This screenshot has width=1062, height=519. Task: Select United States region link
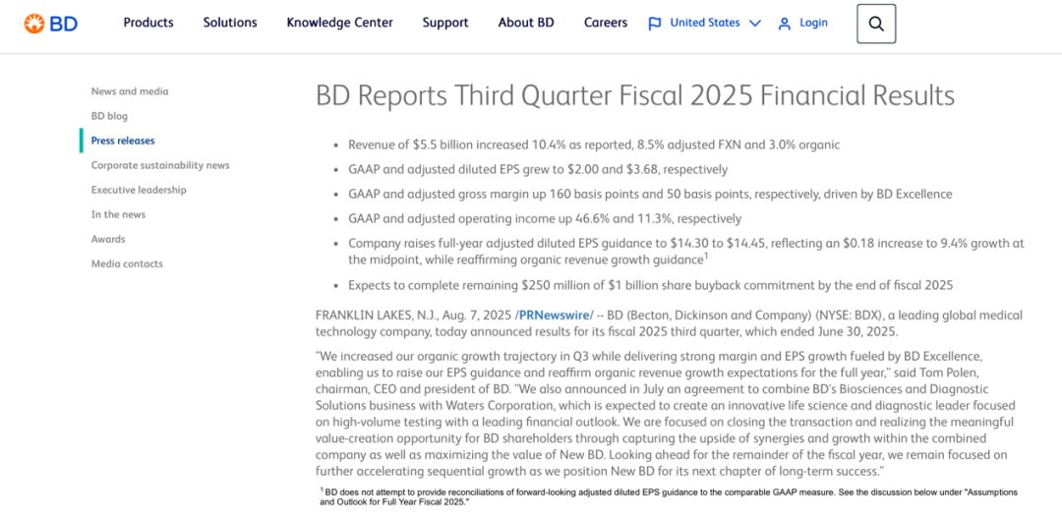704,23
